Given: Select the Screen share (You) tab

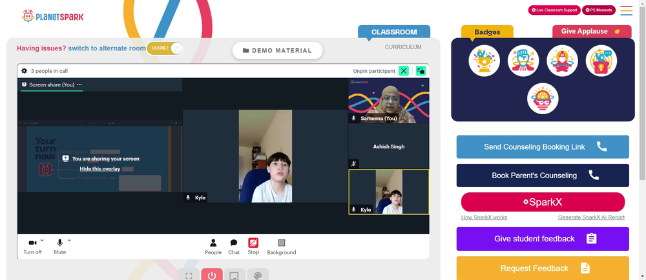Looking at the screenshot, I should 52,85.
